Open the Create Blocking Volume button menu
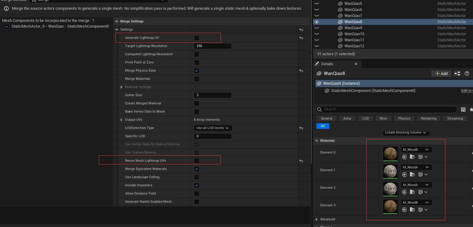Viewport: 473px width, 227px height. click(406, 133)
